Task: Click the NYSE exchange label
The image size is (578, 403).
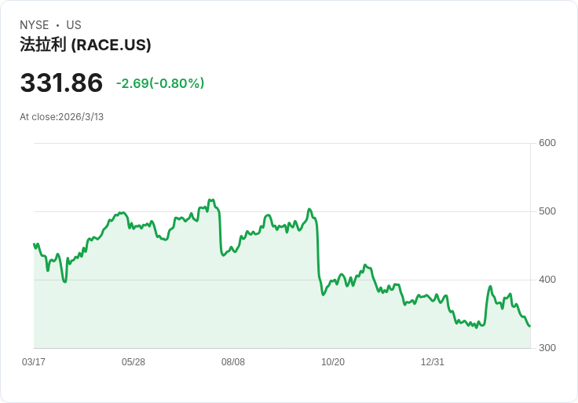Action: [34, 25]
